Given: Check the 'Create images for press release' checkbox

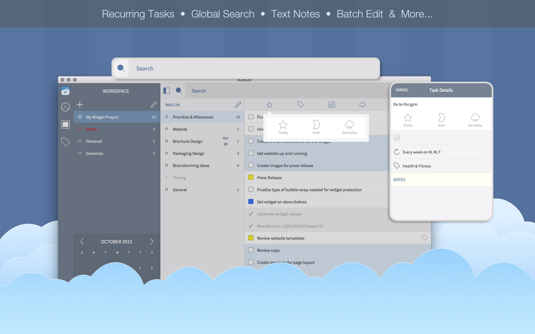Looking at the screenshot, I should click(251, 165).
